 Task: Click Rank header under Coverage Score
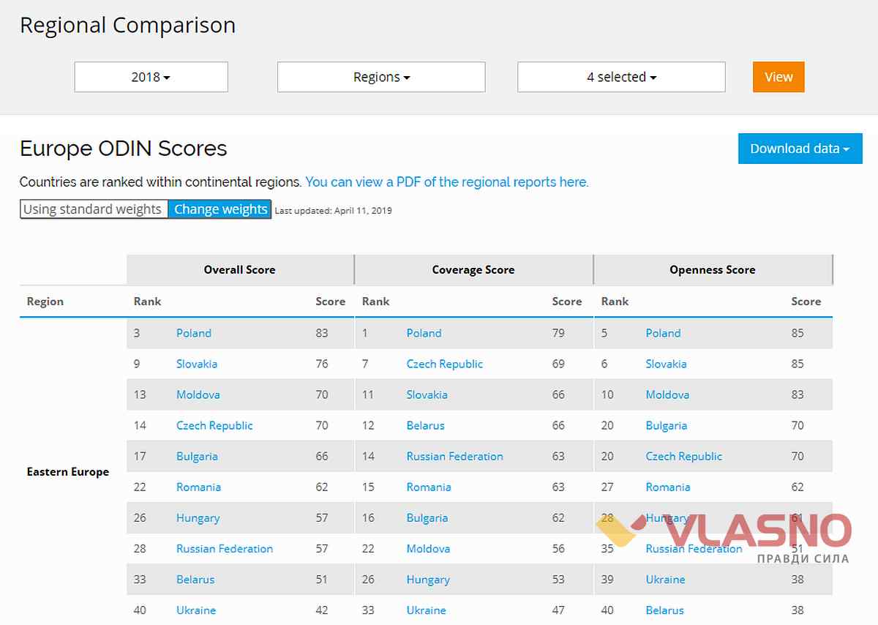(376, 302)
